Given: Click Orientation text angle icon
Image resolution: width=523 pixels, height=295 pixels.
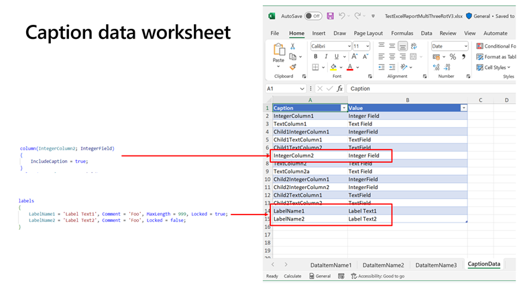Looking at the screenshot, I should pyautogui.click(x=404, y=67).
